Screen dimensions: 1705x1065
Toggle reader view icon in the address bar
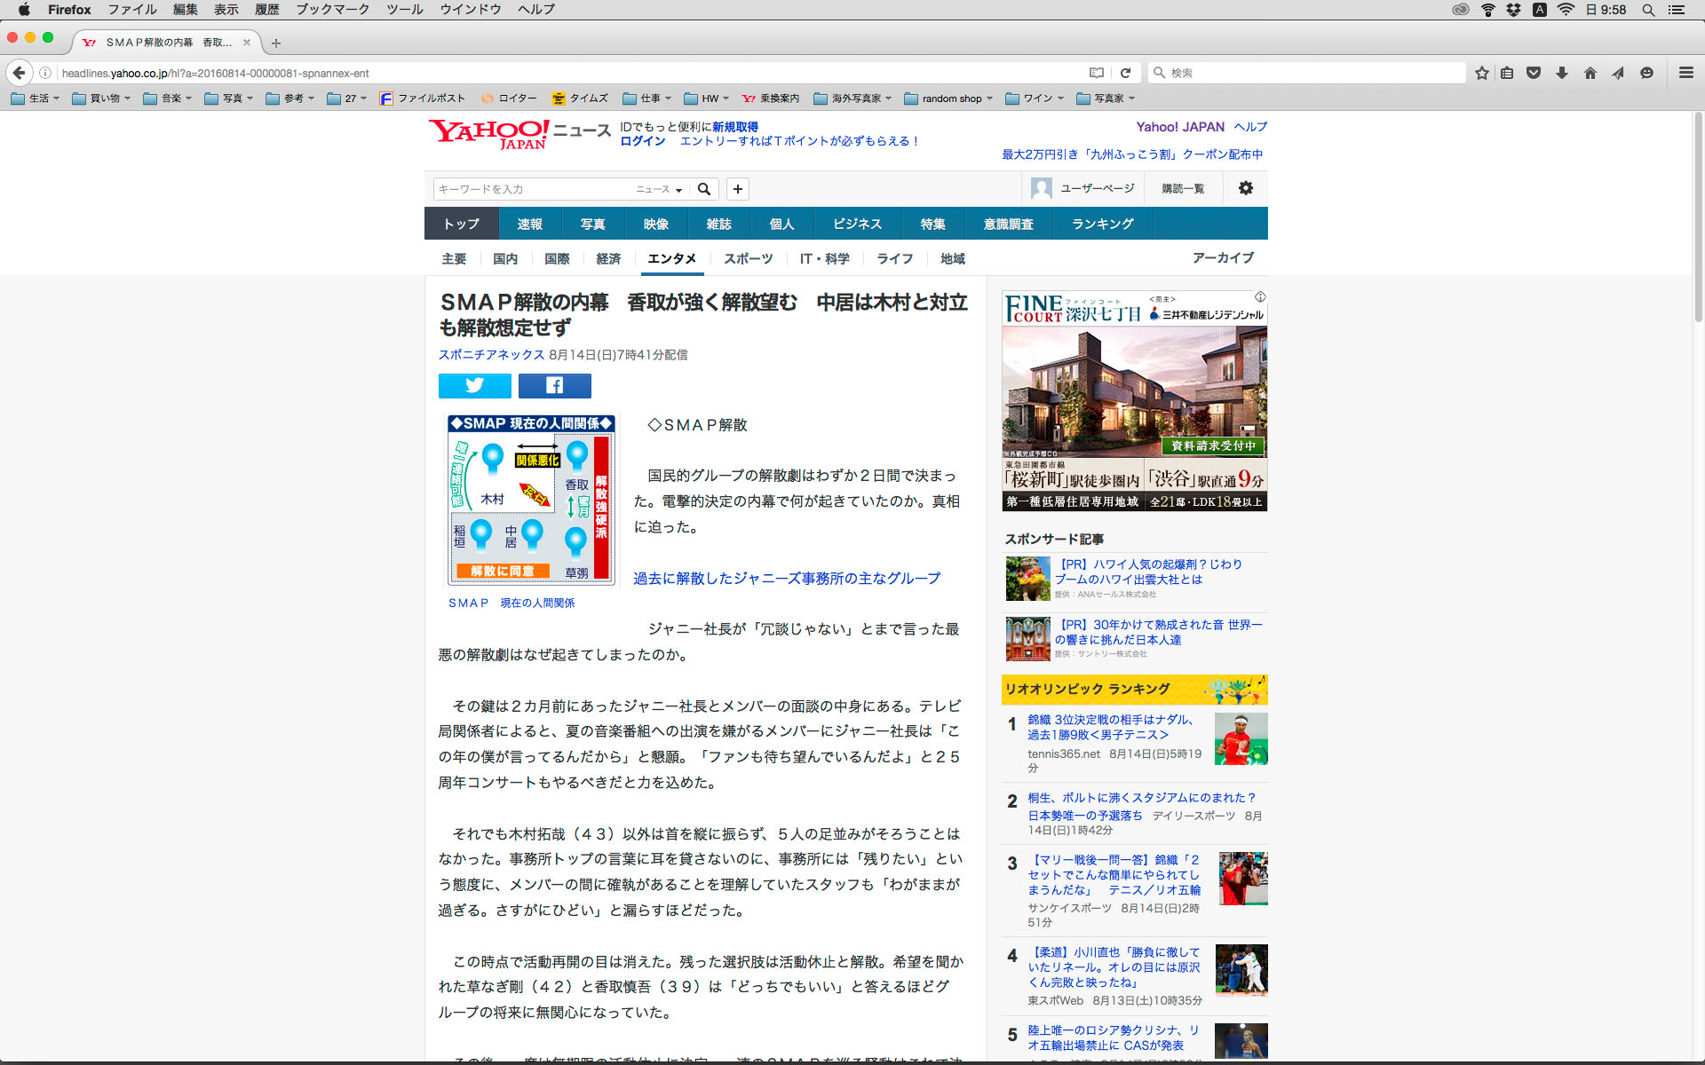point(1097,73)
